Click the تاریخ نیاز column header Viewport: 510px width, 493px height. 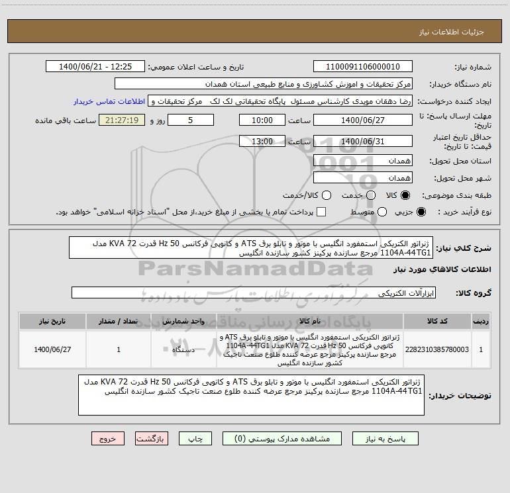pyautogui.click(x=52, y=321)
